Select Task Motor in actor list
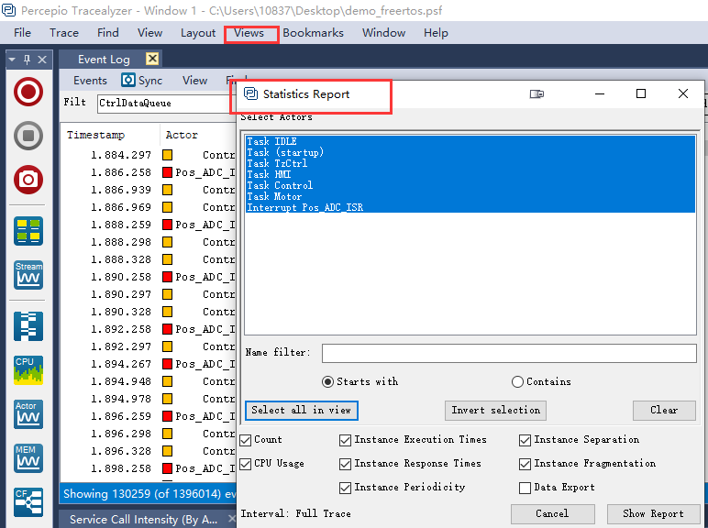The image size is (708, 528). pos(470,196)
